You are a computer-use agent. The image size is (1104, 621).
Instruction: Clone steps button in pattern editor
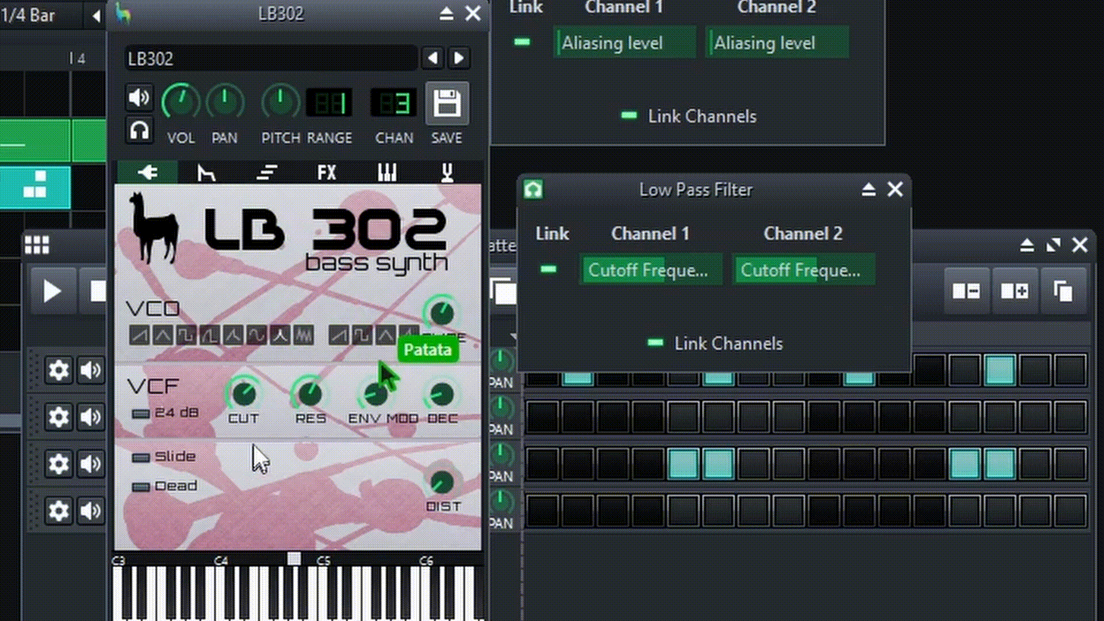tap(1063, 291)
